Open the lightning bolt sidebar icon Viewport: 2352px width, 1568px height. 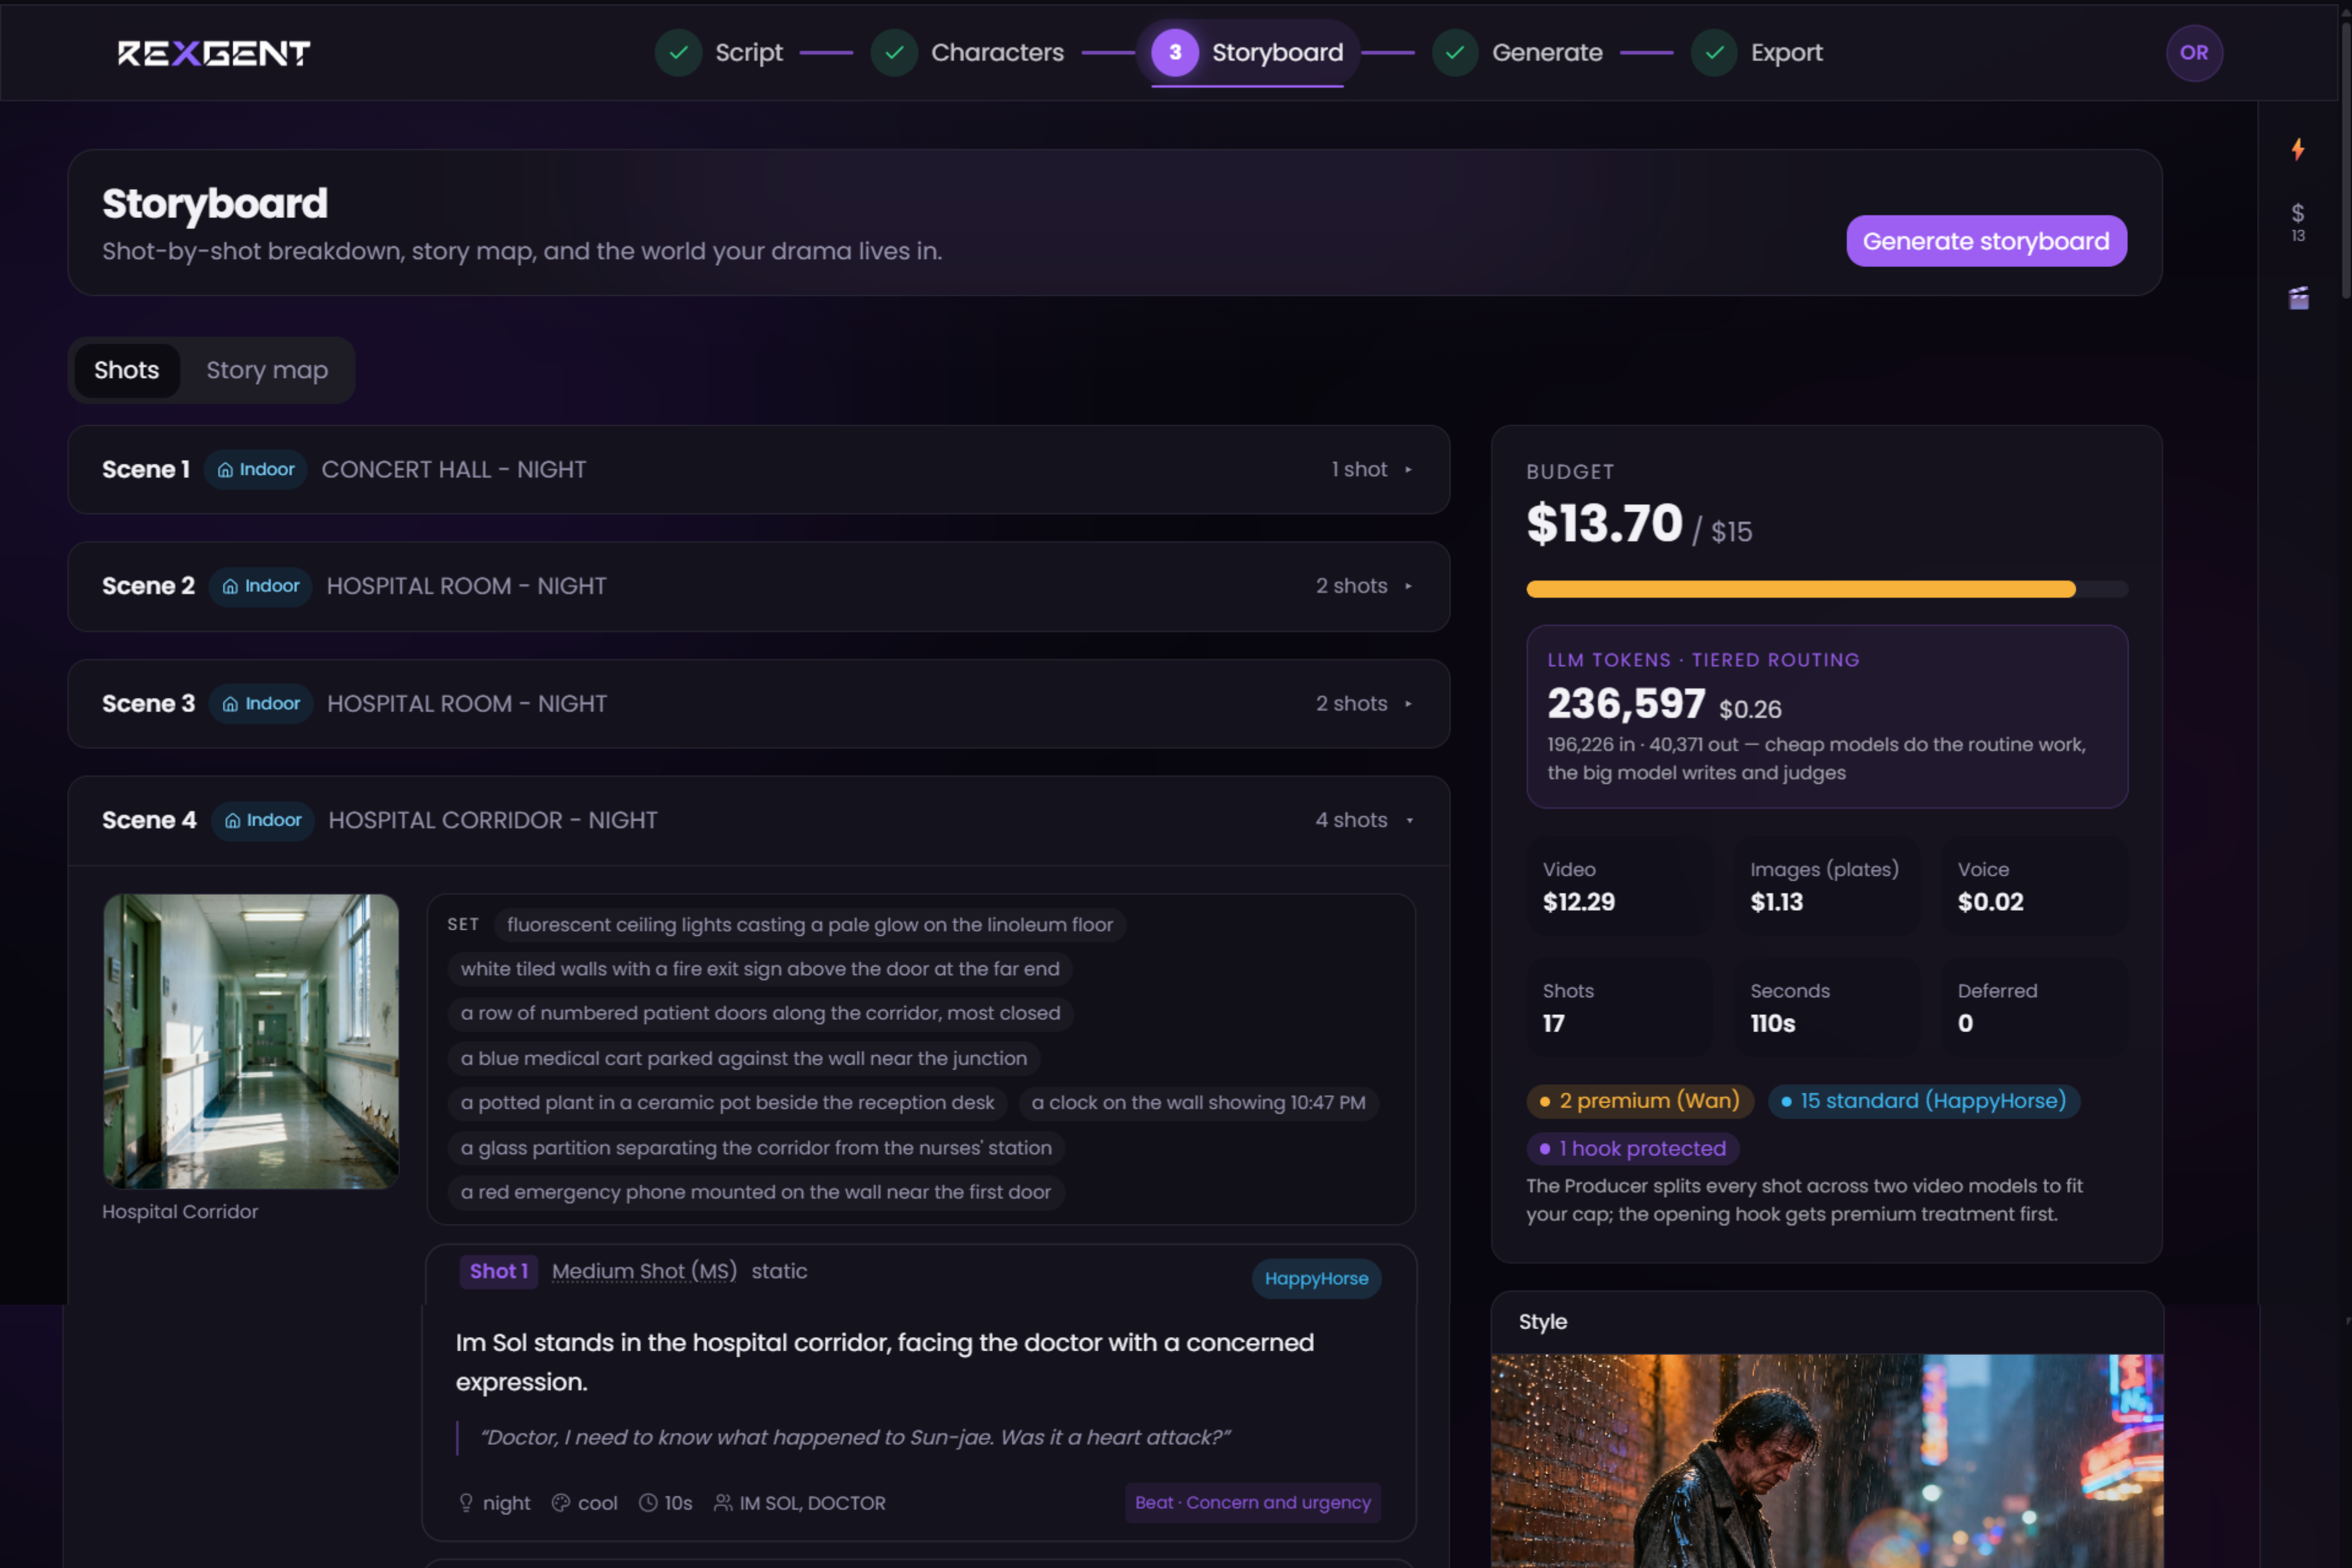point(2298,149)
